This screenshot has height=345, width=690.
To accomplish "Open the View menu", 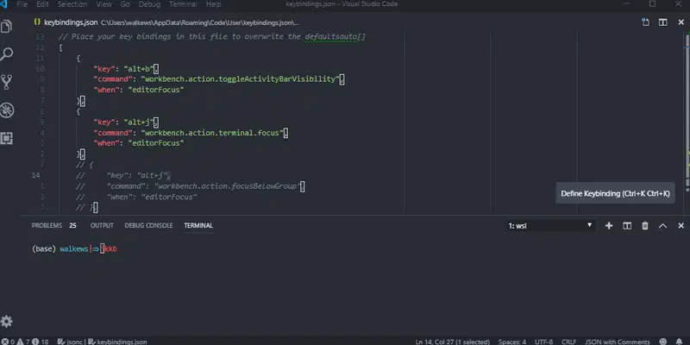I will click(x=103, y=4).
